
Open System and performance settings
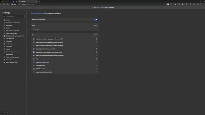(12, 52)
